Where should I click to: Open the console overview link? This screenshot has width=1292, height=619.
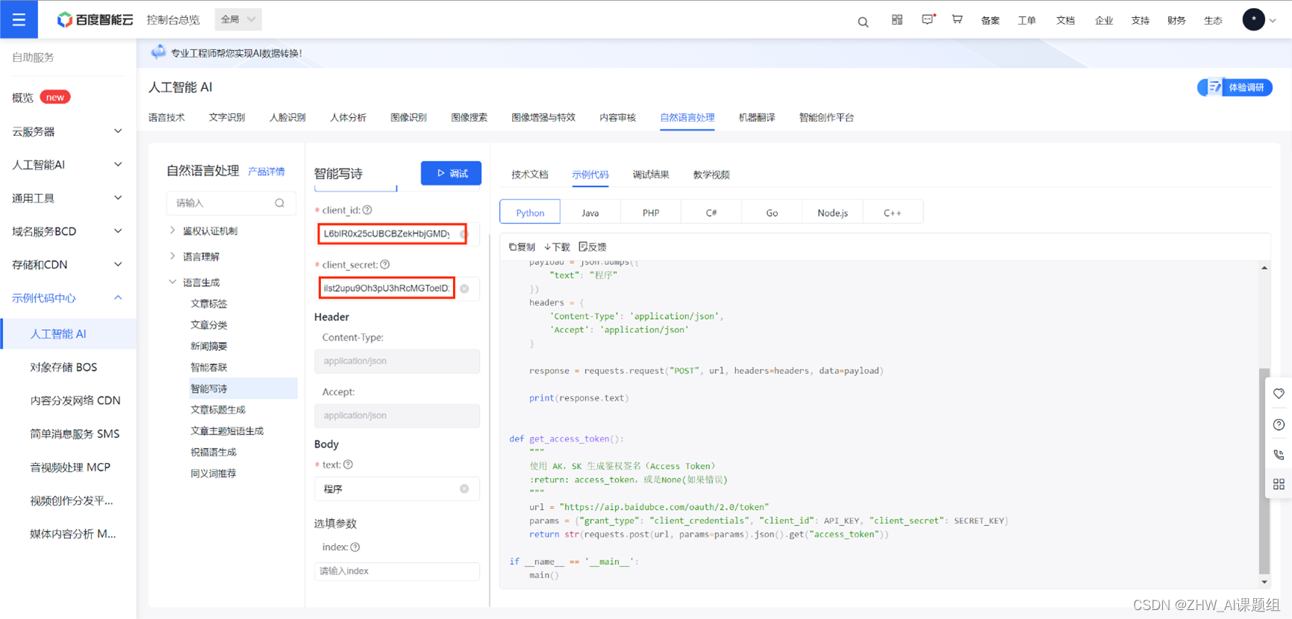point(173,20)
